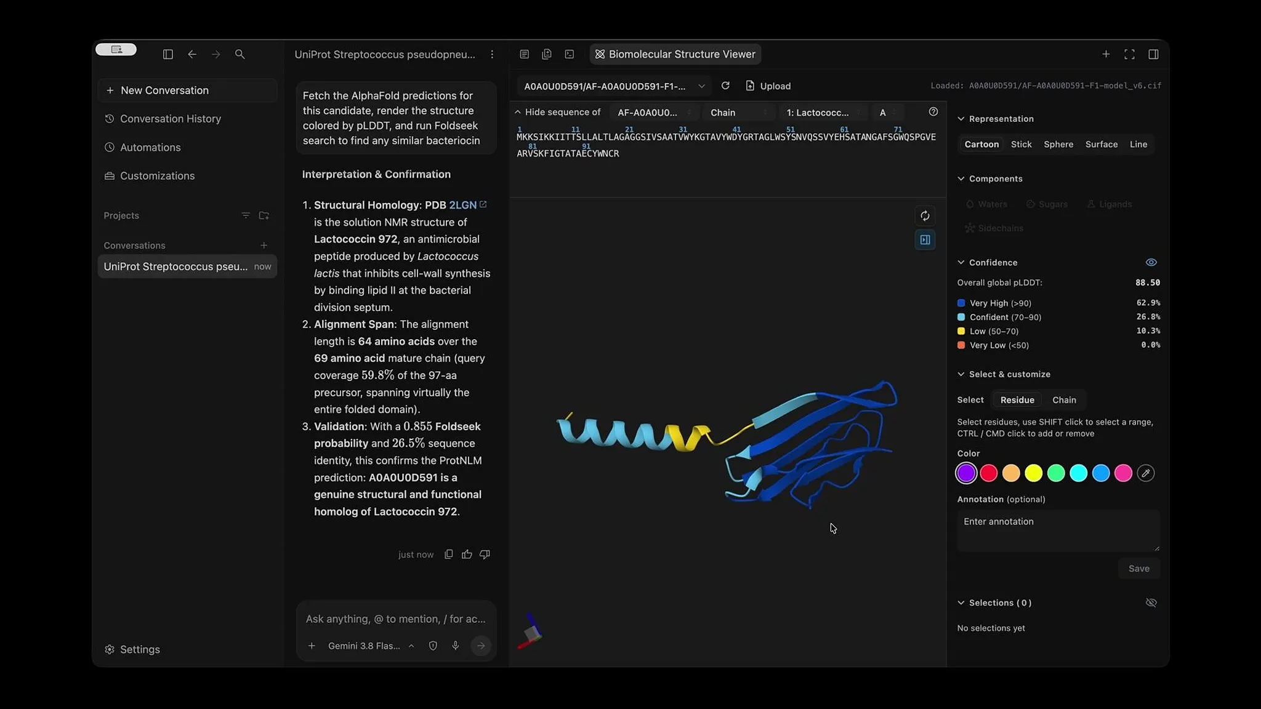Switch selection mode to Residue
This screenshot has width=1261, height=709.
pos(1017,399)
